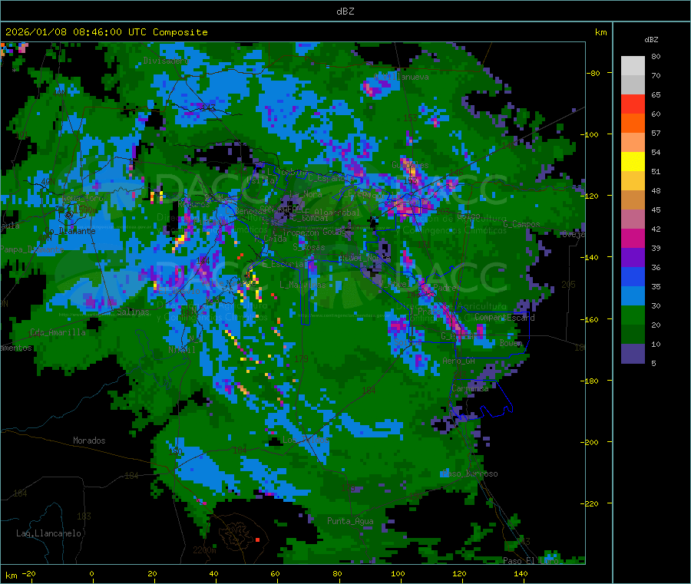691x584 pixels.
Task: Select the Punta_Agua map label
Action: (350, 521)
